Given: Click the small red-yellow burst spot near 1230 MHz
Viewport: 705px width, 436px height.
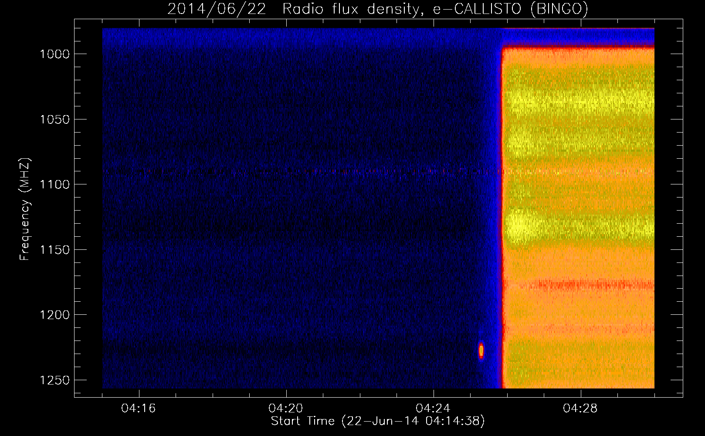Looking at the screenshot, I should tap(481, 350).
